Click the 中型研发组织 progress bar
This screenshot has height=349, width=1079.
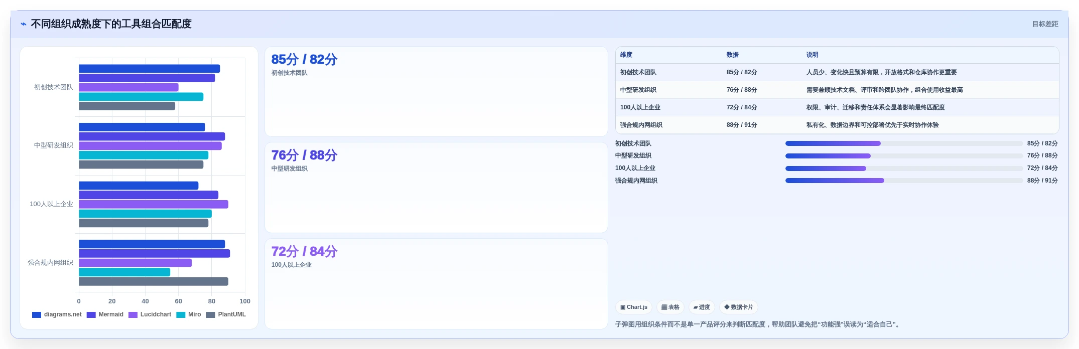pyautogui.click(x=904, y=156)
